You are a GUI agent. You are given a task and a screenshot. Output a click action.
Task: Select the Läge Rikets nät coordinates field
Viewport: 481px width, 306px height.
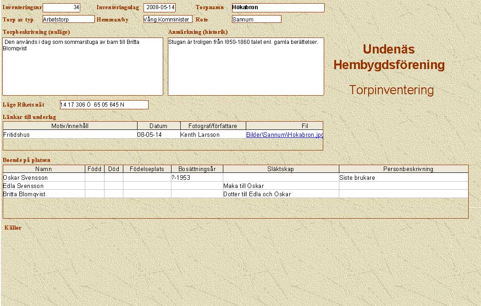[104, 105]
